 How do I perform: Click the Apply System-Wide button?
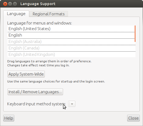[x=26, y=74]
